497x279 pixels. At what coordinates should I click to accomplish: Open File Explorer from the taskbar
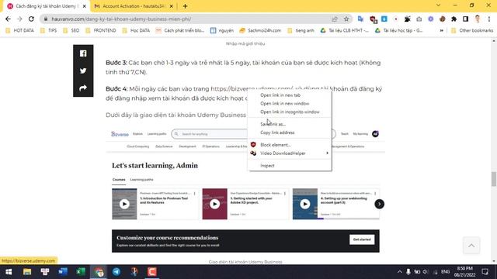click(x=27, y=272)
